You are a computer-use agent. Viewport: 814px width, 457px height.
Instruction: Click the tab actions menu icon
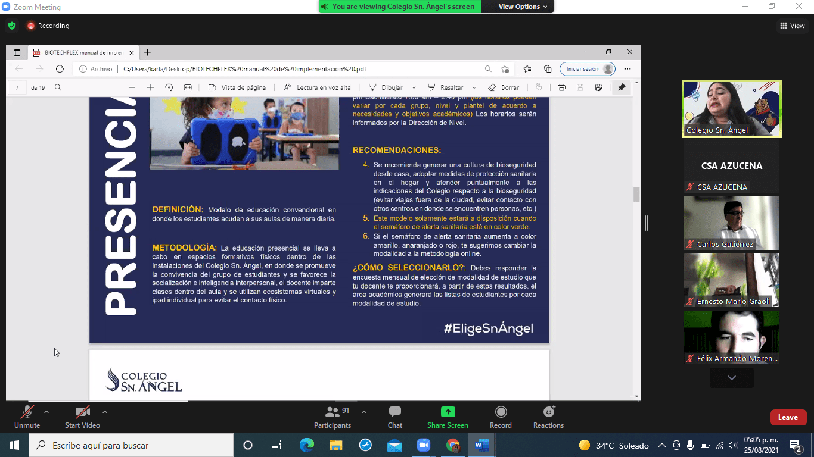point(17,52)
